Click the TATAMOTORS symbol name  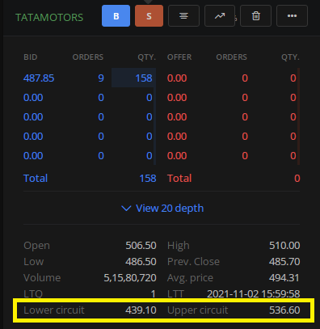49,18
